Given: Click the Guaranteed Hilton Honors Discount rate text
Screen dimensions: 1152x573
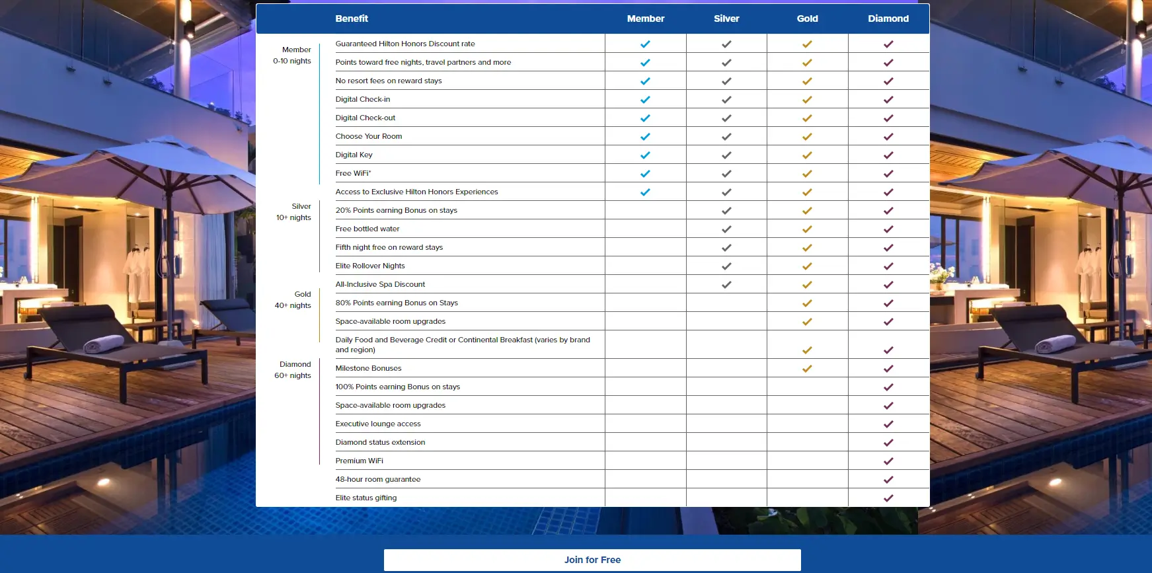Looking at the screenshot, I should click(405, 44).
